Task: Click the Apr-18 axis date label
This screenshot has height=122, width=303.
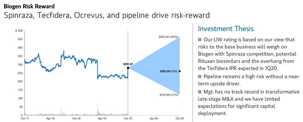Action: click(x=50, y=118)
